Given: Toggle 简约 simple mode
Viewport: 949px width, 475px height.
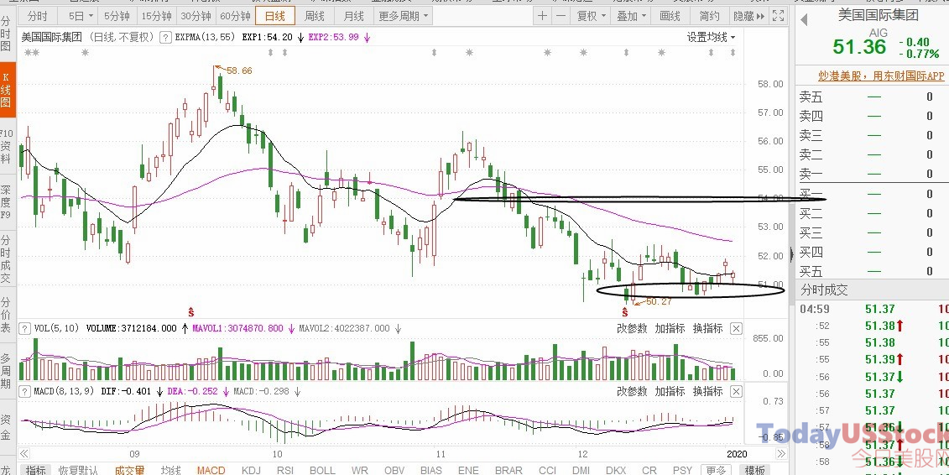Looking at the screenshot, I should pyautogui.click(x=709, y=16).
